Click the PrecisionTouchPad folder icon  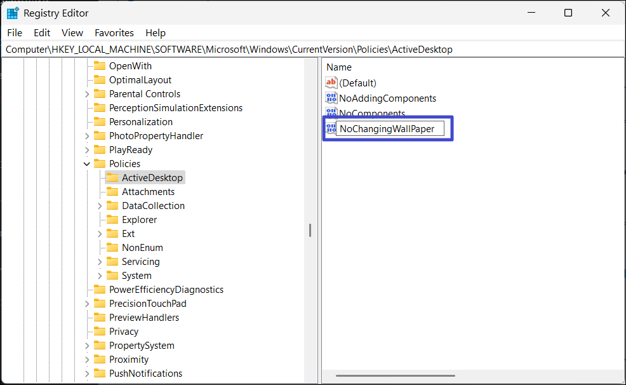pyautogui.click(x=100, y=304)
